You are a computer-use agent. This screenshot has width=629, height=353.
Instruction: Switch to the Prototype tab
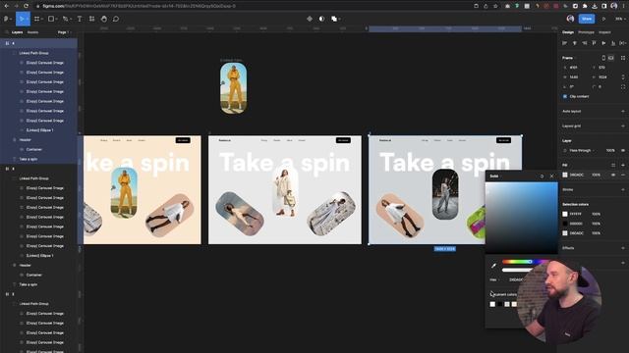point(586,32)
